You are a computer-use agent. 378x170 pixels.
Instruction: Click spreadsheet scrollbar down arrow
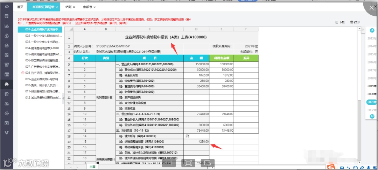click(x=359, y=163)
